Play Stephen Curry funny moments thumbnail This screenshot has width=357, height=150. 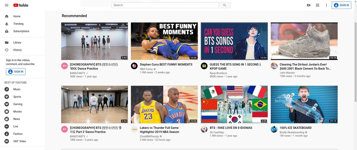pos(164,41)
